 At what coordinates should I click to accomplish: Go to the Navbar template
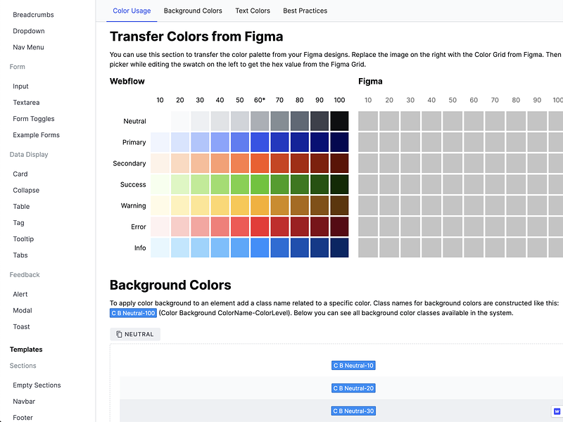pyautogui.click(x=24, y=401)
